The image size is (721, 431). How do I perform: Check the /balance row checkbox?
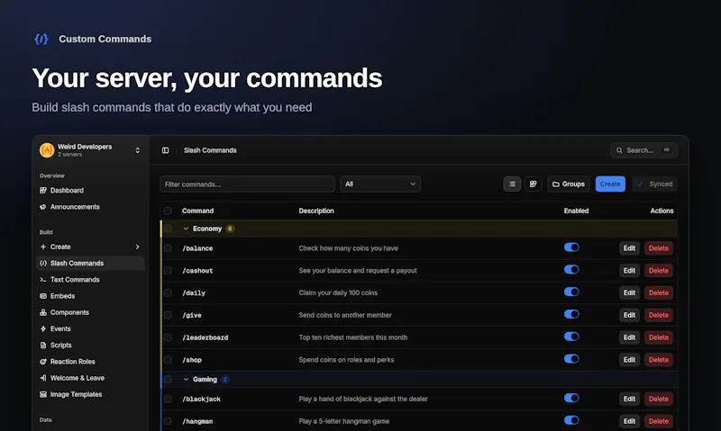168,248
